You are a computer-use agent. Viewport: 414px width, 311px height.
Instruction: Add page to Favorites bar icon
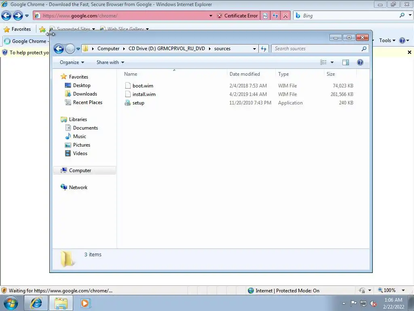click(42, 29)
